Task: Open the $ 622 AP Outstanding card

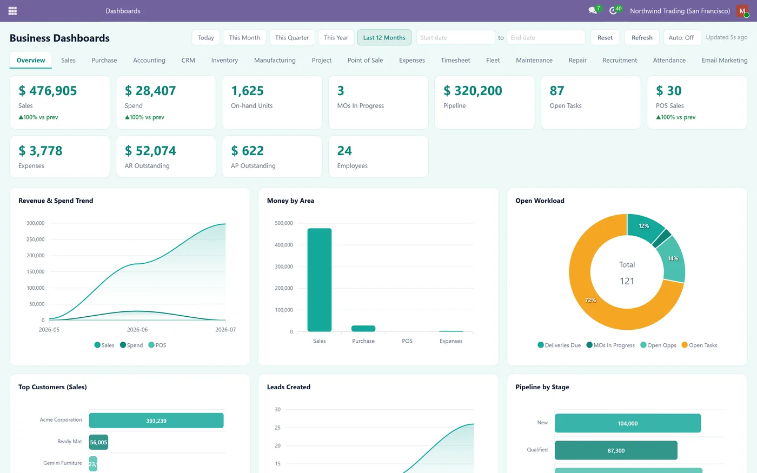Action: (272, 157)
